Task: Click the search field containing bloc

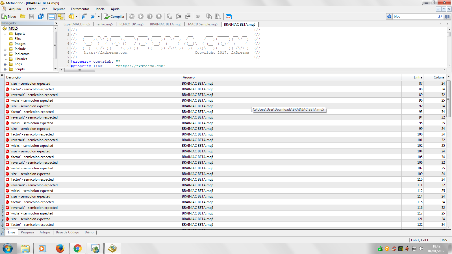Action: (415, 16)
